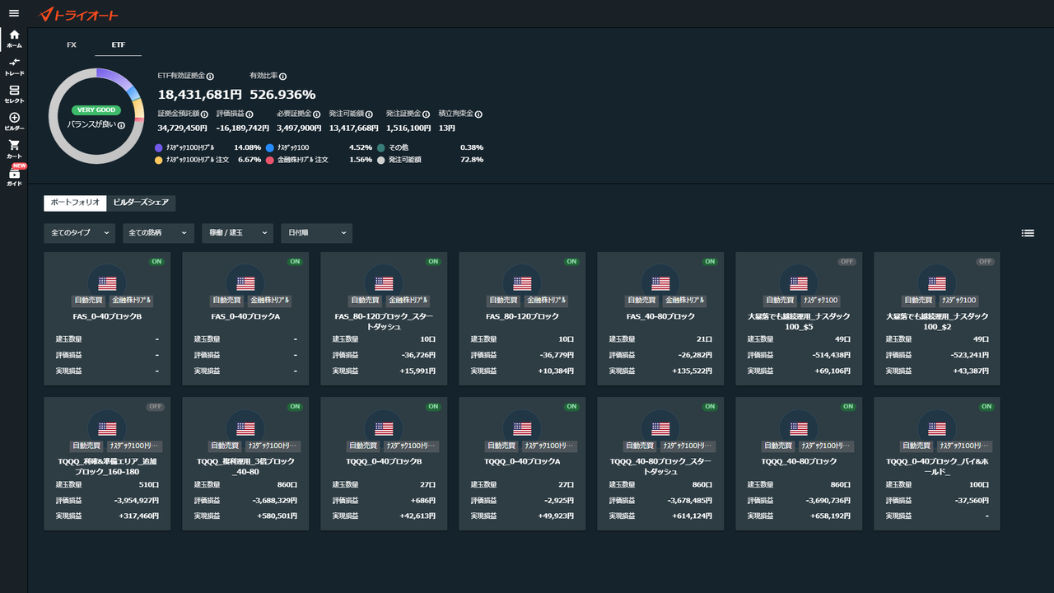The height and width of the screenshot is (593, 1054).
Task: Show info for 発注証拠金
Action: coord(427,114)
